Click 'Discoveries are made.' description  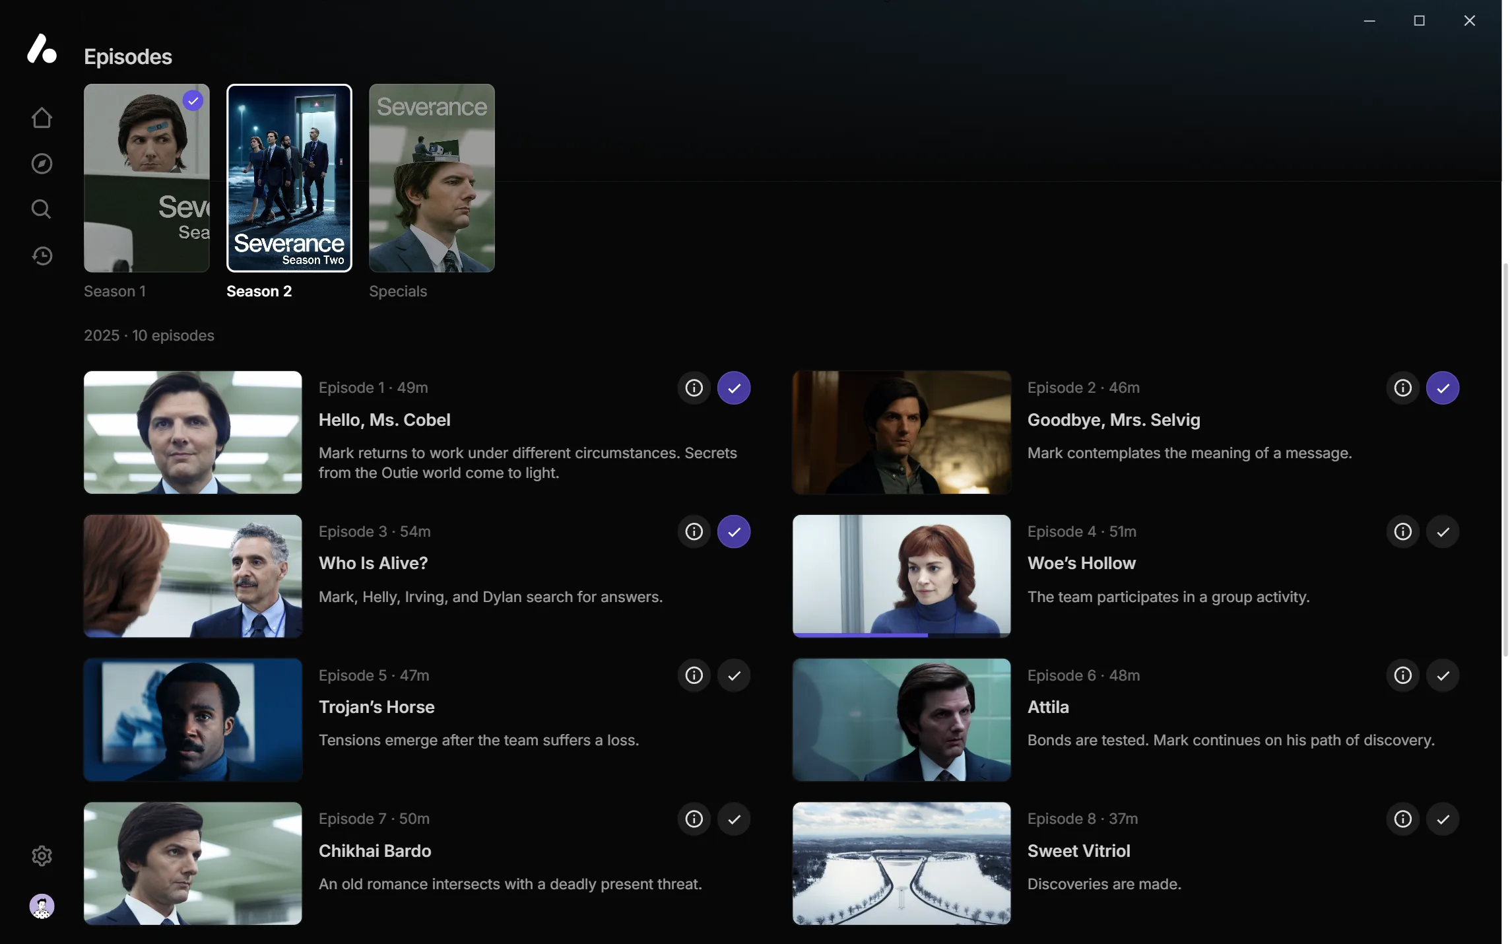(x=1104, y=884)
